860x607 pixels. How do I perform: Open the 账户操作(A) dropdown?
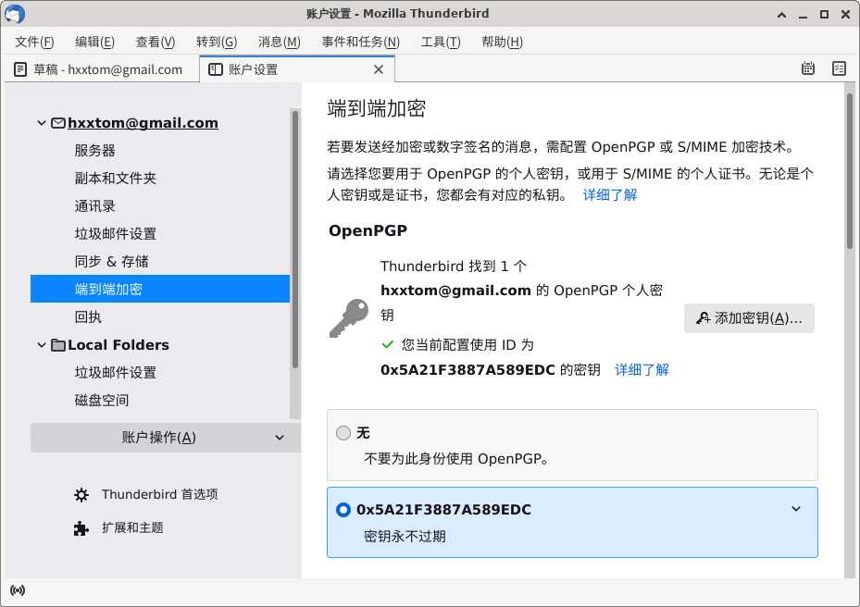165,438
